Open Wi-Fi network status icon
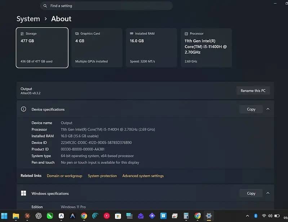Screen dimensions: 288x222 264,216
